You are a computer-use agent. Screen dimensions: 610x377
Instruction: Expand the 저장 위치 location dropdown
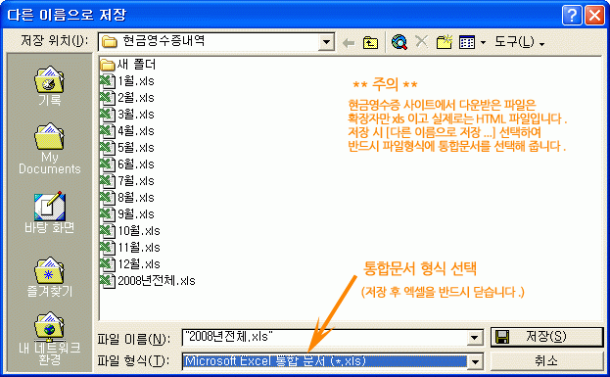(326, 42)
